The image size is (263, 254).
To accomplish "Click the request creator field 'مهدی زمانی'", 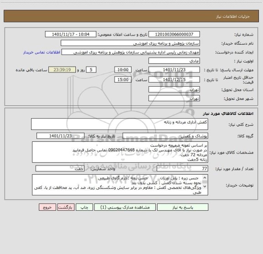I will [x=131, y=52].
